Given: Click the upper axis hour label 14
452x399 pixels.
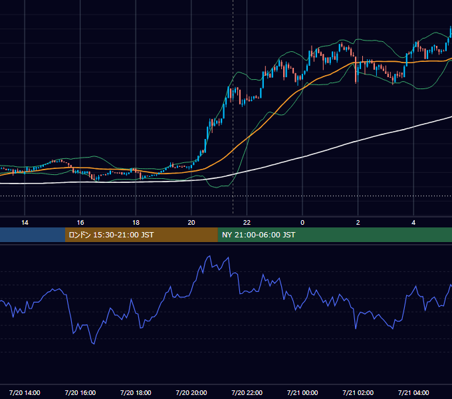Looking at the screenshot, I should 25,223.
